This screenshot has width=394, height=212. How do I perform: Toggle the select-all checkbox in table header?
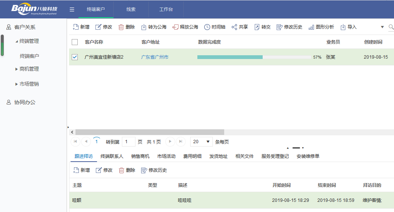click(x=75, y=42)
